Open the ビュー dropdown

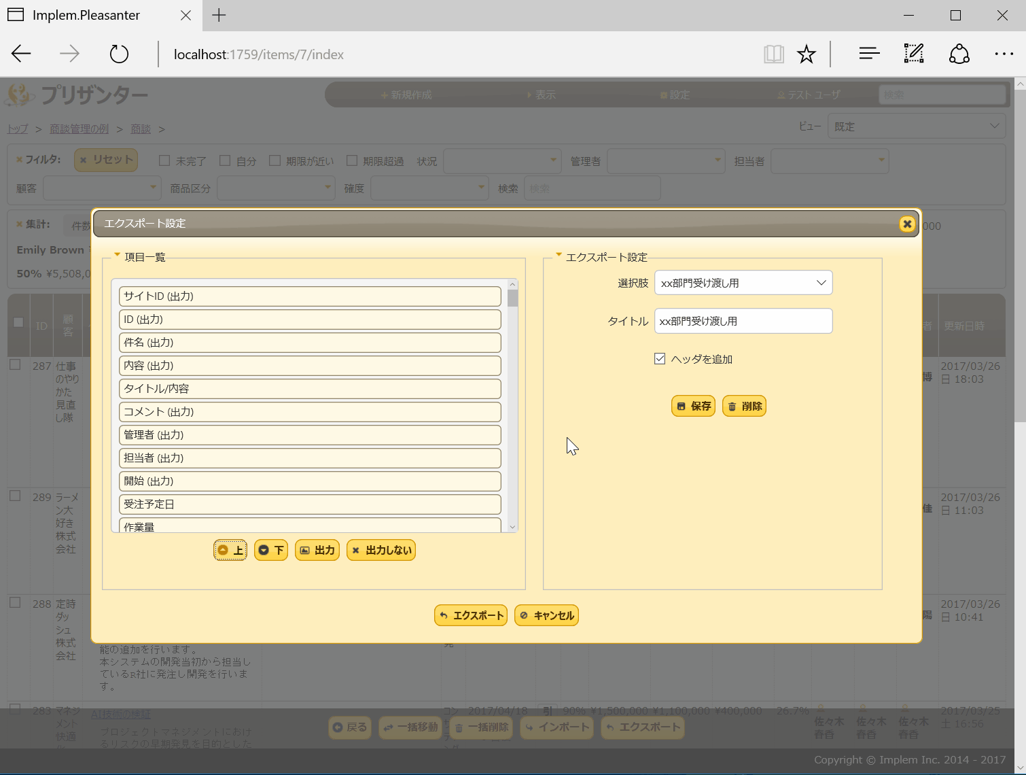point(916,126)
